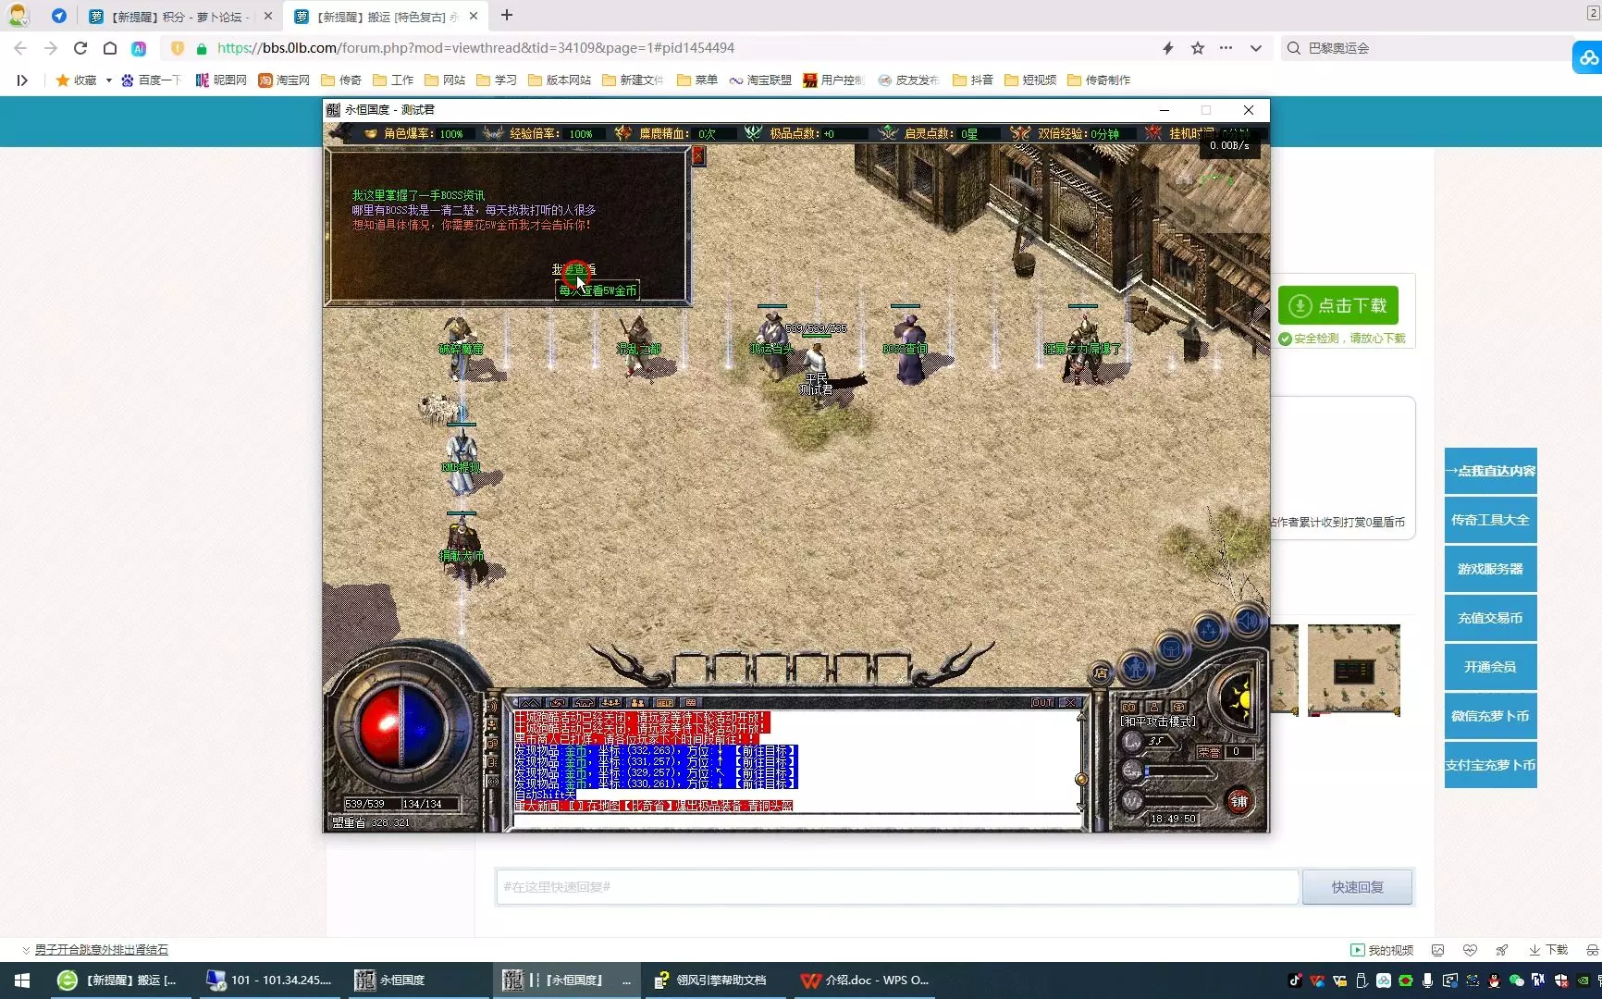Open 介绍.doc WPS taskbar item
The width and height of the screenshot is (1602, 999).
click(865, 980)
